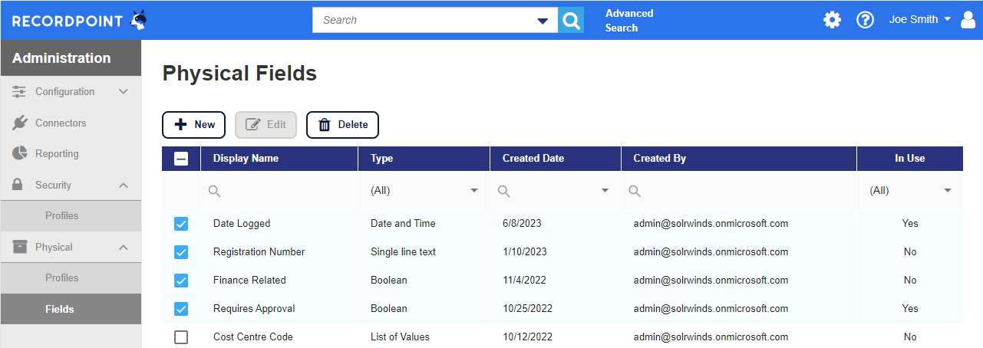The width and height of the screenshot is (983, 348).
Task: Click the Reporting pie chart icon
Action: tap(20, 153)
